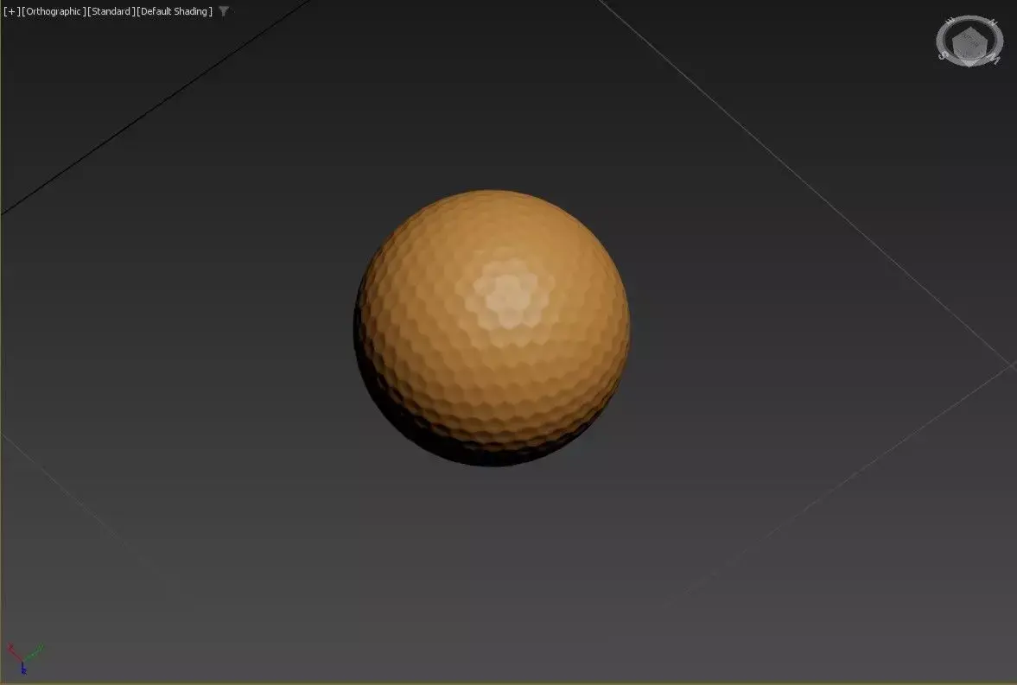The width and height of the screenshot is (1017, 685).
Task: Open the Orthographic point-of-view menu
Action: click(54, 12)
